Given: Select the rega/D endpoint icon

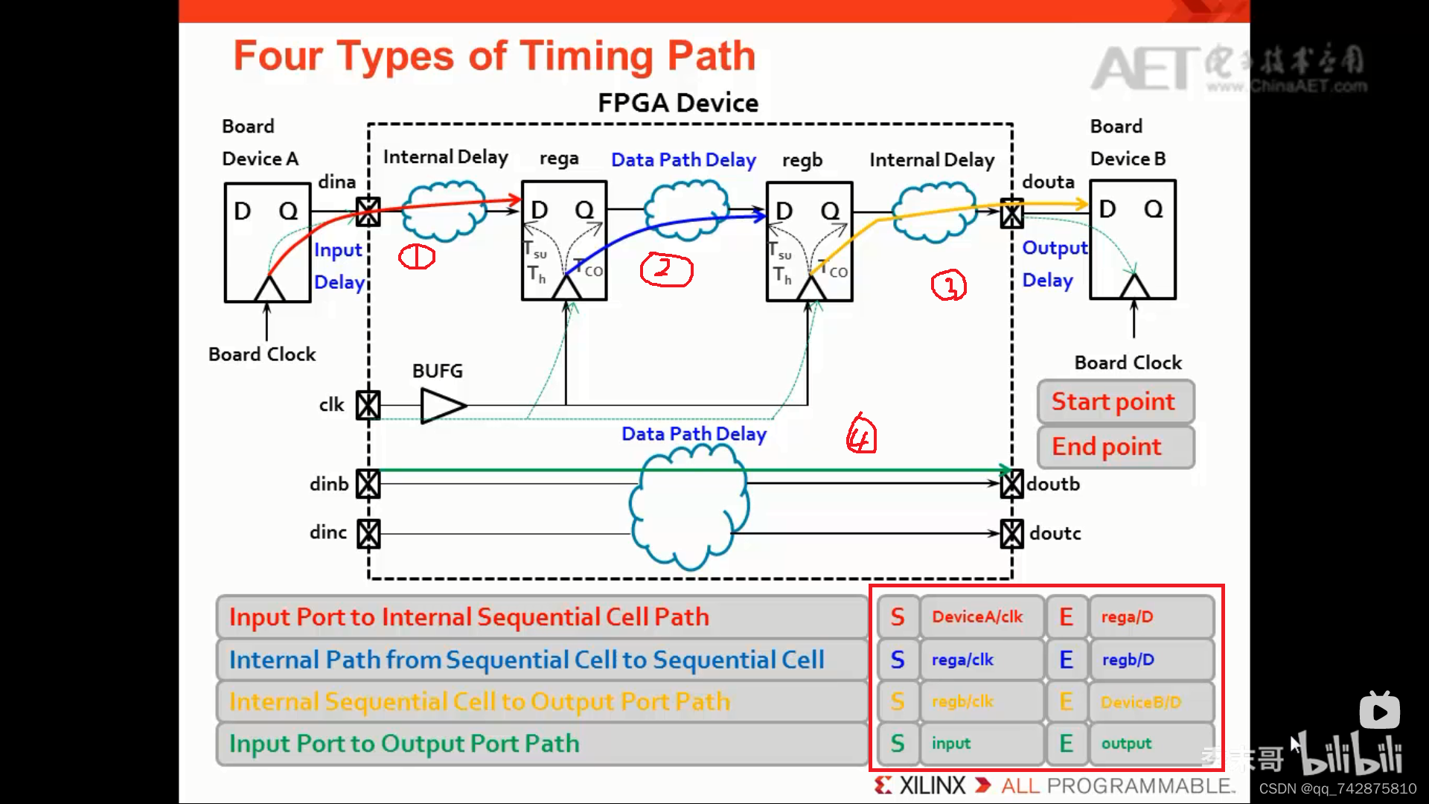Looking at the screenshot, I should coord(1066,616).
